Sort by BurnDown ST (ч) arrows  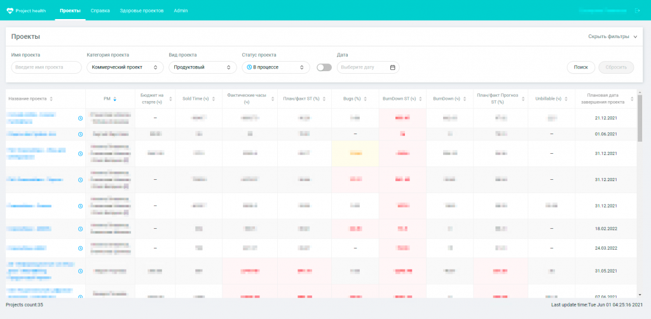[x=420, y=98]
